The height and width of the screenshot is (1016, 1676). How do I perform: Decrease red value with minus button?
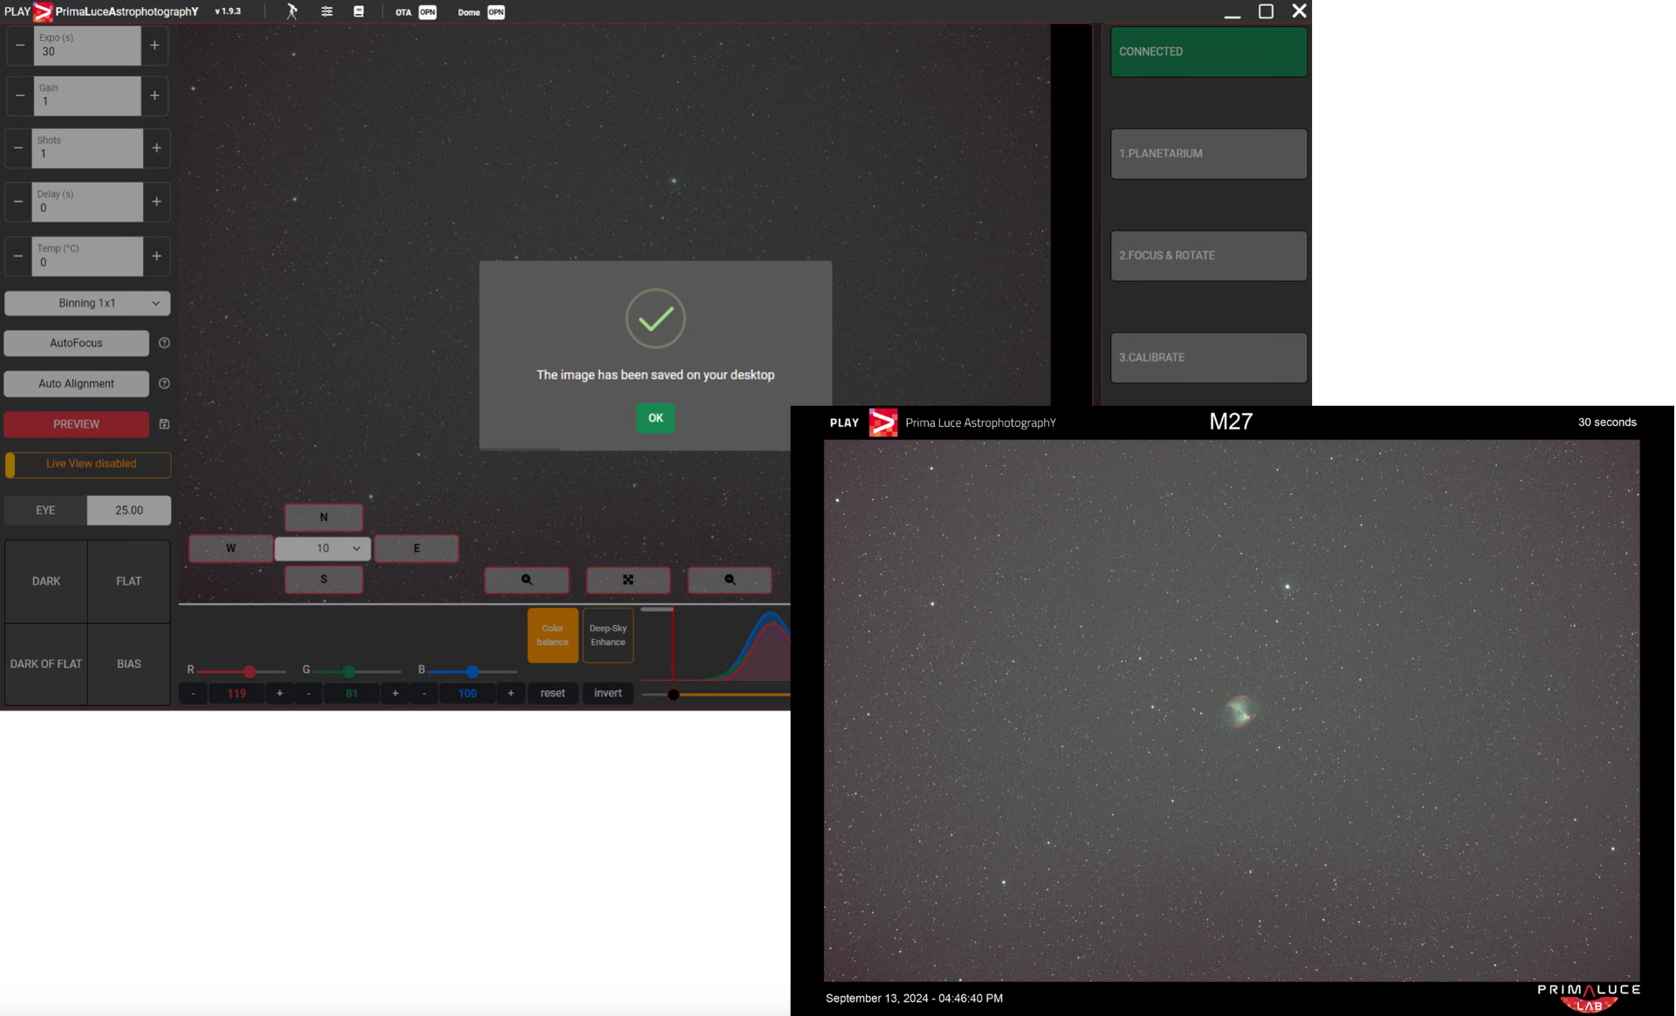[x=194, y=694]
